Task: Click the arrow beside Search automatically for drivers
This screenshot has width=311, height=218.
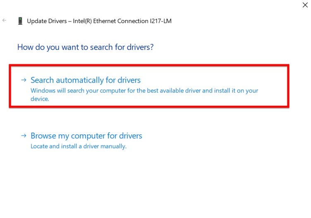Action: (24, 80)
